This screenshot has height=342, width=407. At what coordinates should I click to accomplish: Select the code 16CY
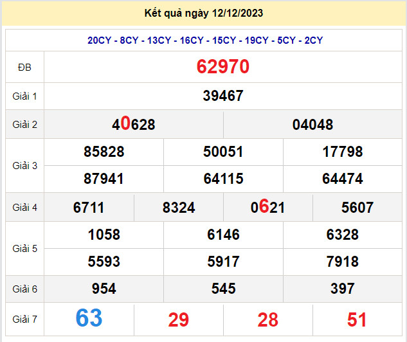tap(192, 40)
